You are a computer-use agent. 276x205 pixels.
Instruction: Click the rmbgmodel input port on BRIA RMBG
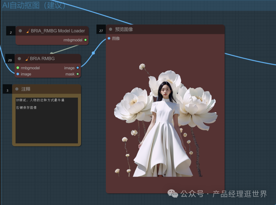click(x=17, y=68)
